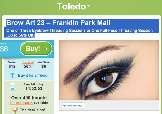Click the heart icon on Well-Groomed tag
This screenshot has width=162, height=114.
tap(64, 106)
